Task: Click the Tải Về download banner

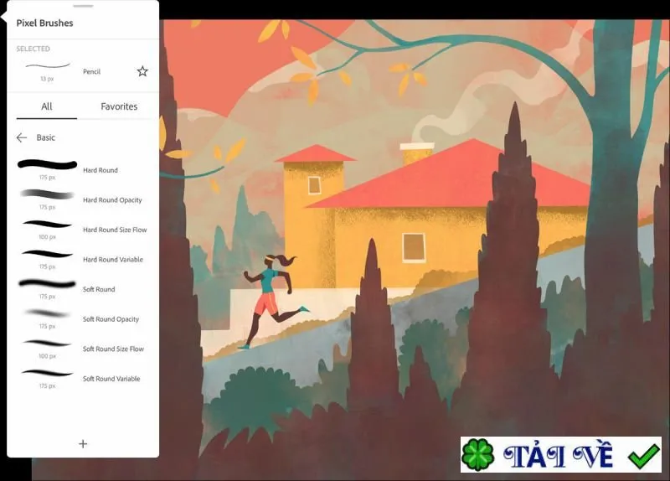Action: (560, 454)
